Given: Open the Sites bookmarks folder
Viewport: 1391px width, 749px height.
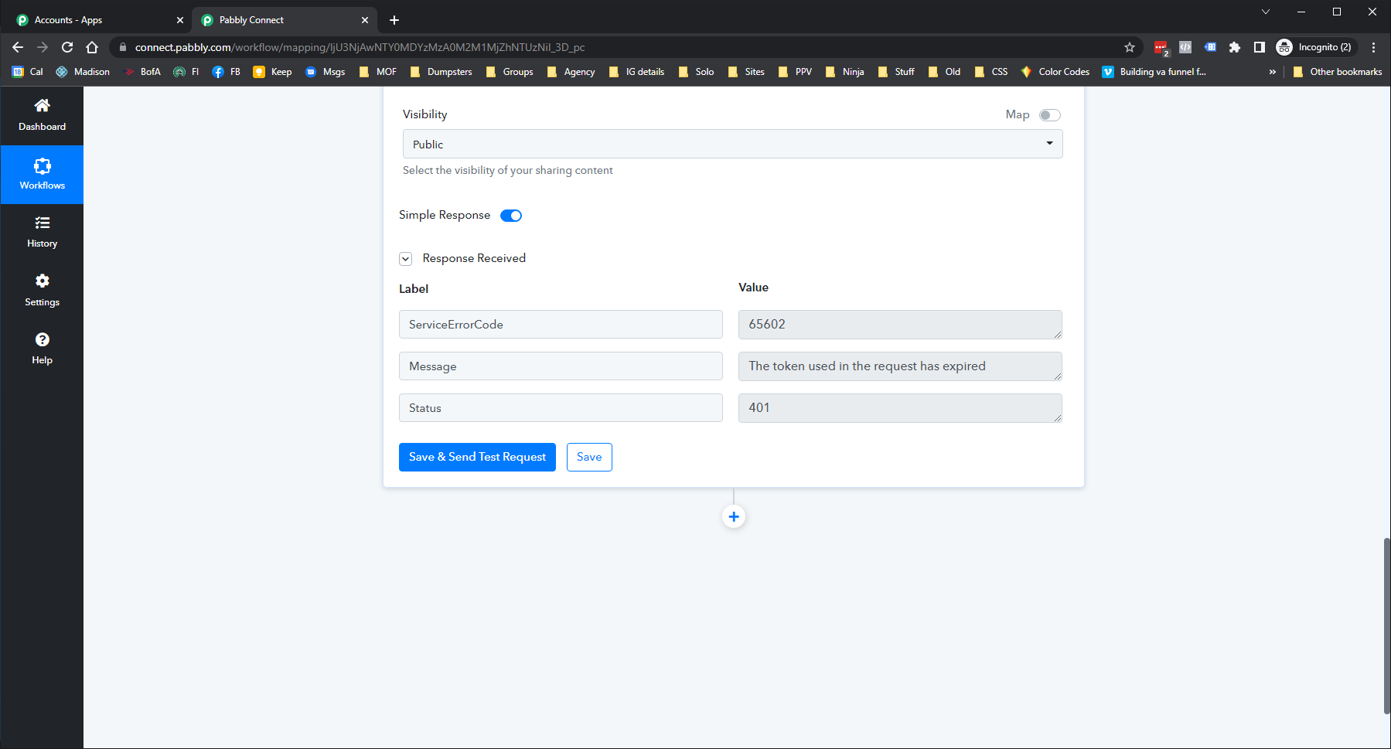Looking at the screenshot, I should tap(746, 72).
